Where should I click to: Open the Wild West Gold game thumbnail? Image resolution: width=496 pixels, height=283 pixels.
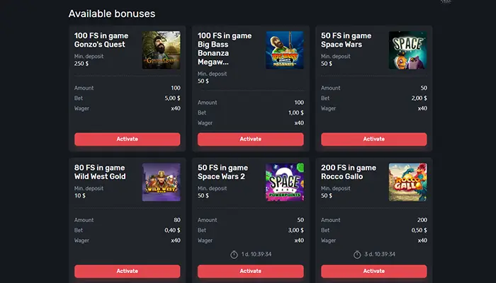pyautogui.click(x=161, y=183)
